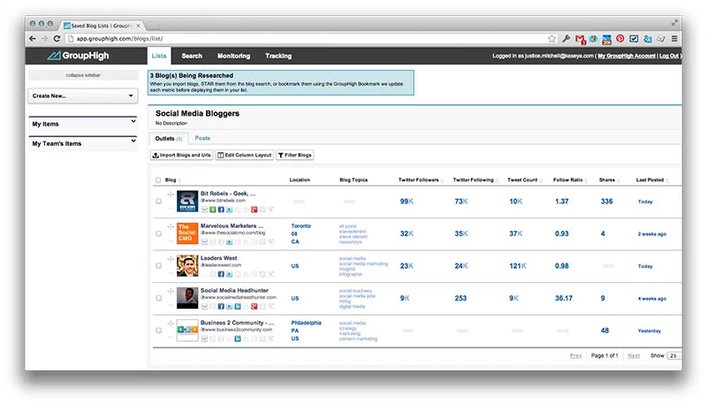Click Business 2 Community email icon
The width and height of the screenshot is (707, 405).
[x=204, y=339]
